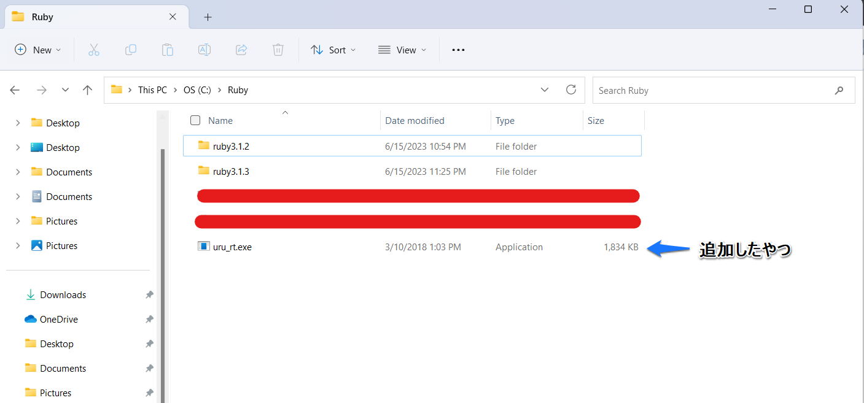Click the Rename icon on the toolbar

tap(204, 50)
